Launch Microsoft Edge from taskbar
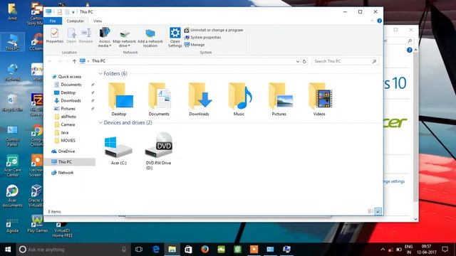The image size is (456, 256). tap(156, 250)
